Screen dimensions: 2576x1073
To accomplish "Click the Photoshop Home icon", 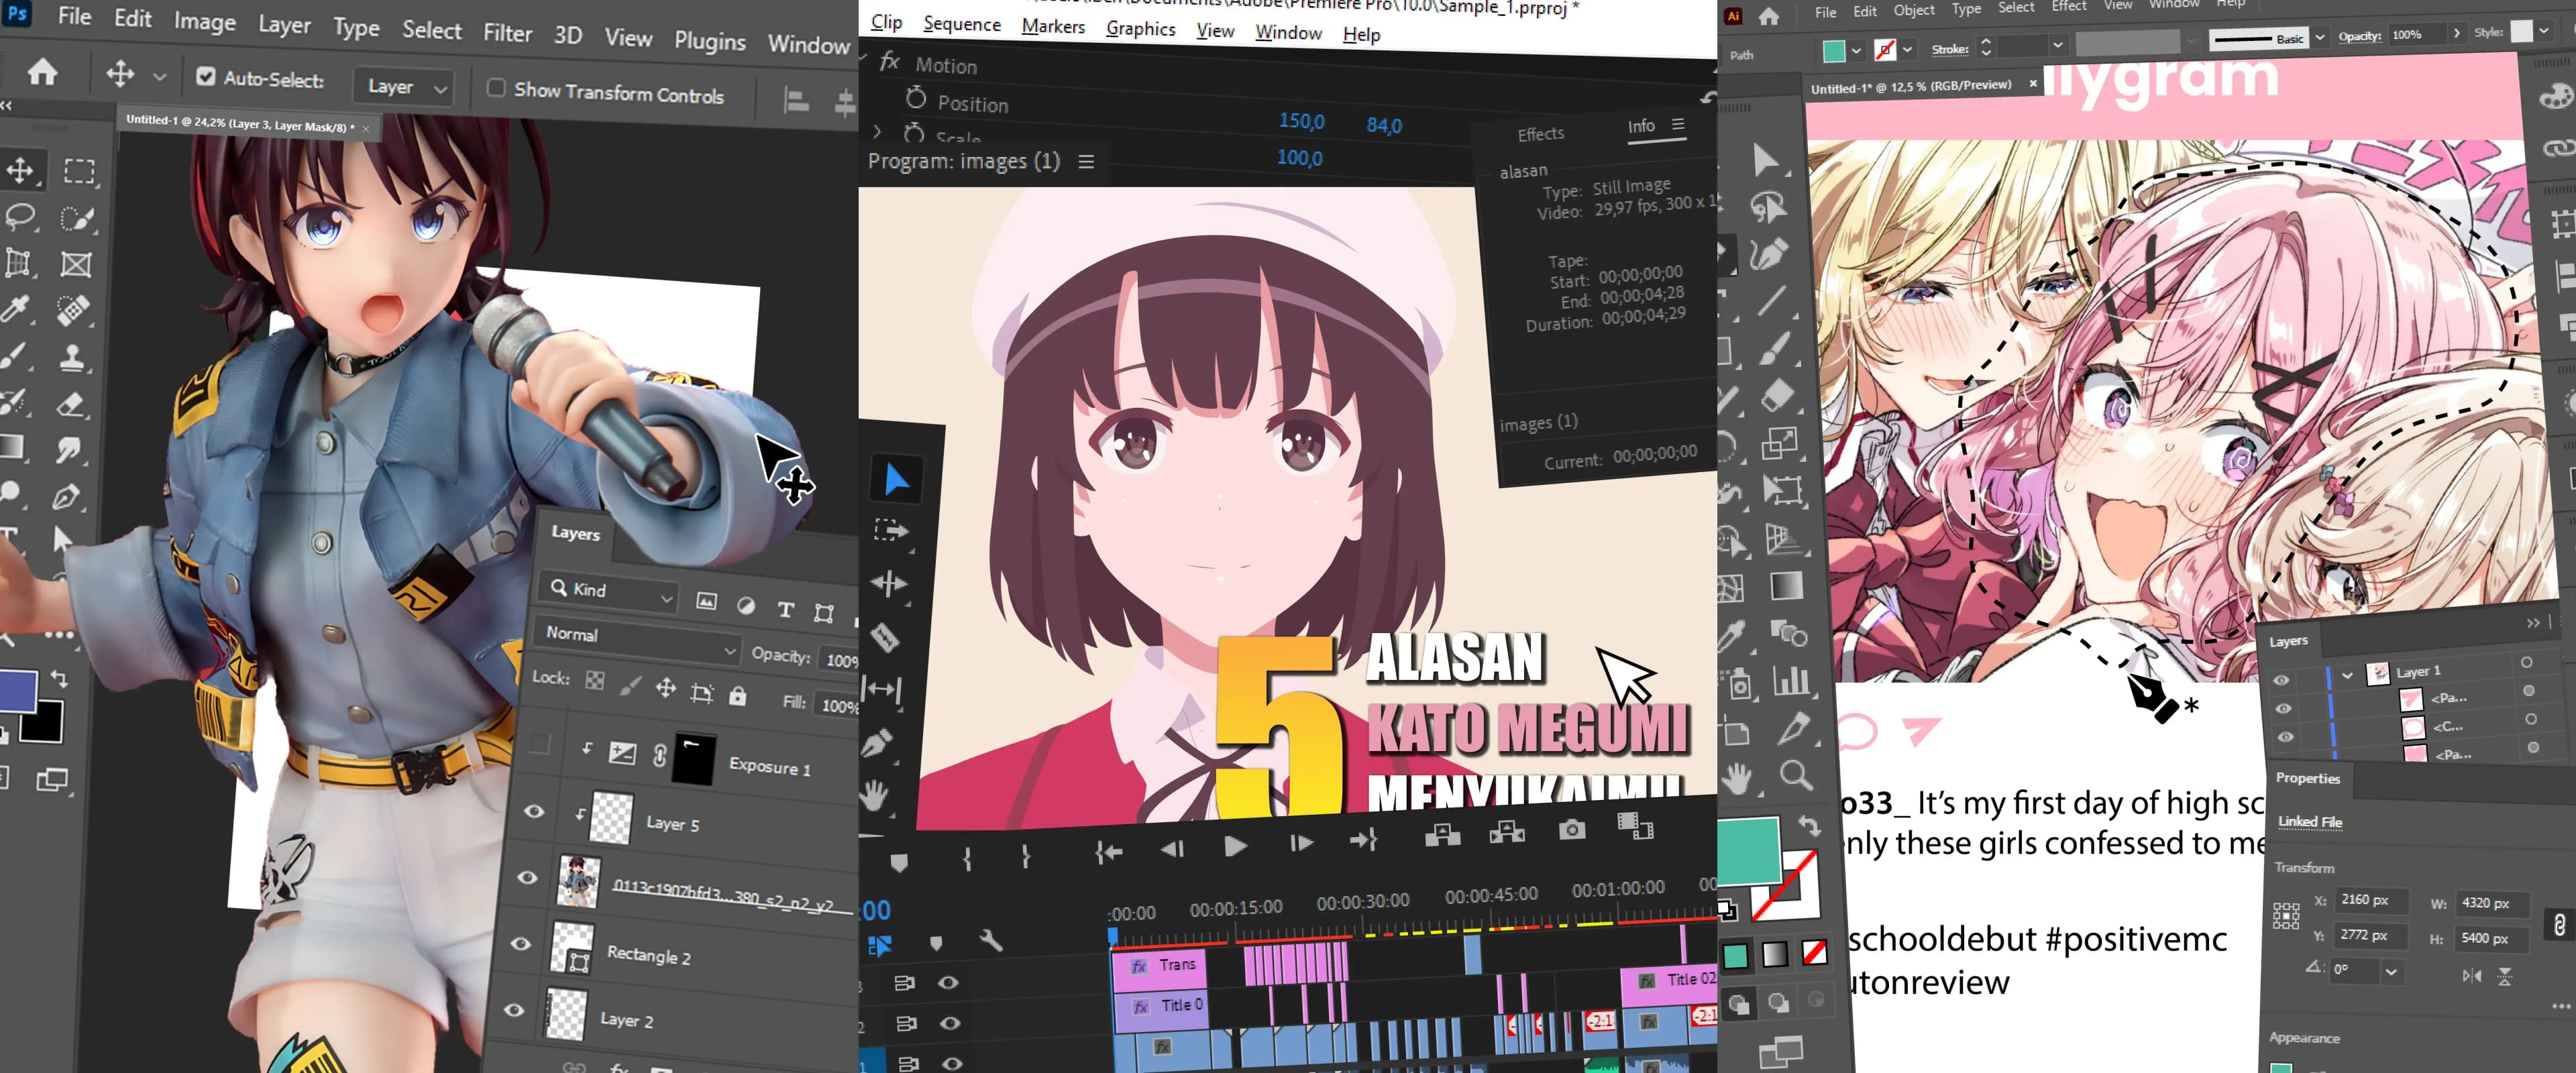I will [x=42, y=71].
